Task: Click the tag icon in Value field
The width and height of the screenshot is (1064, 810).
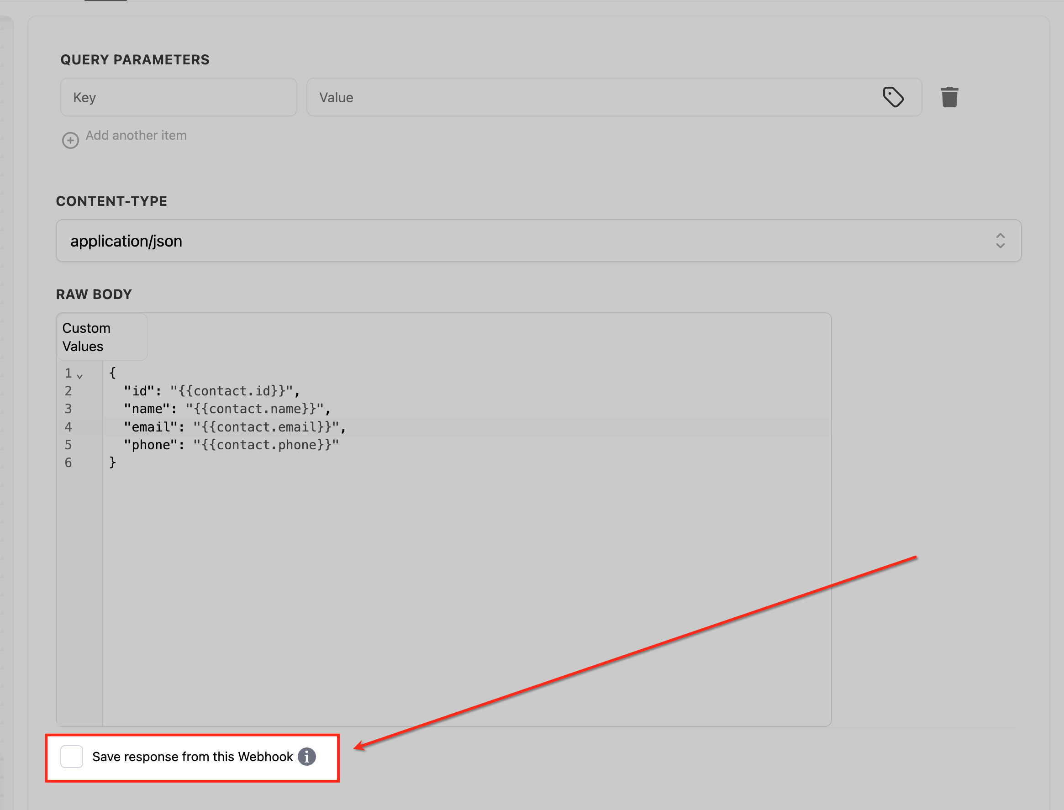Action: point(893,97)
